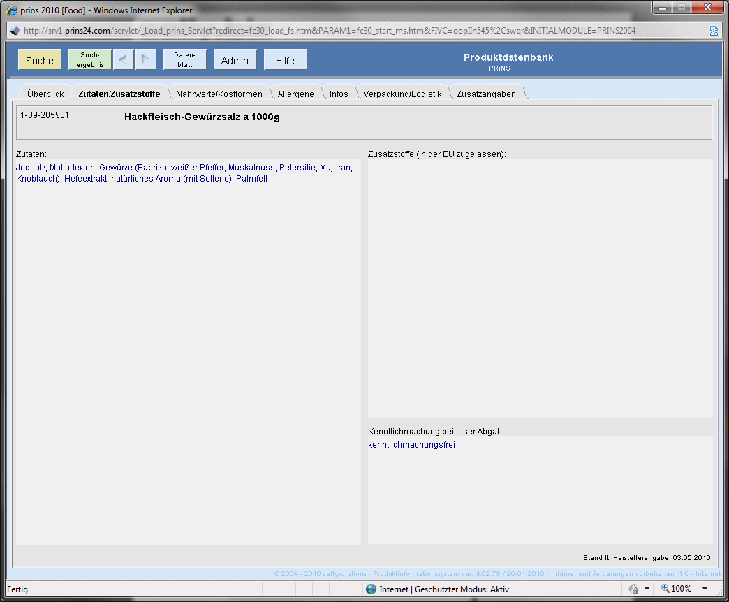Click the Internet zone globe icon
The width and height of the screenshot is (729, 602).
[x=371, y=589]
